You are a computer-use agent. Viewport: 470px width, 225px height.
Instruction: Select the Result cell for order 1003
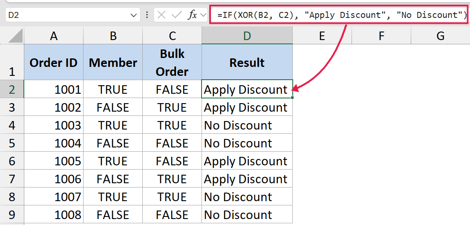(x=247, y=125)
